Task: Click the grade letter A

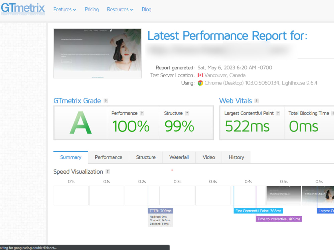Action: 80,123
